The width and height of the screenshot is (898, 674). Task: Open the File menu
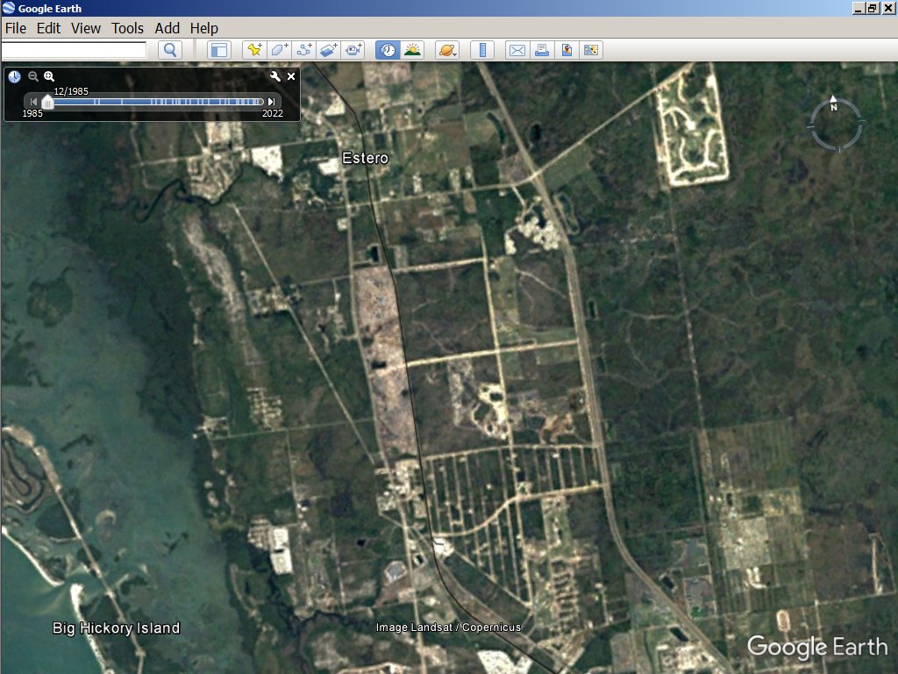(x=16, y=28)
